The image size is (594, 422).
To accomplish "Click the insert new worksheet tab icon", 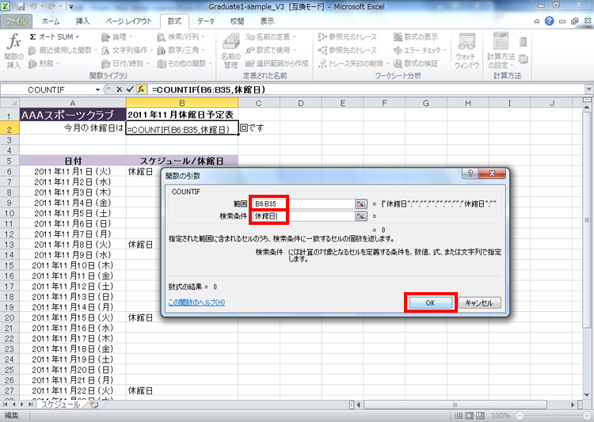I will tap(94, 405).
